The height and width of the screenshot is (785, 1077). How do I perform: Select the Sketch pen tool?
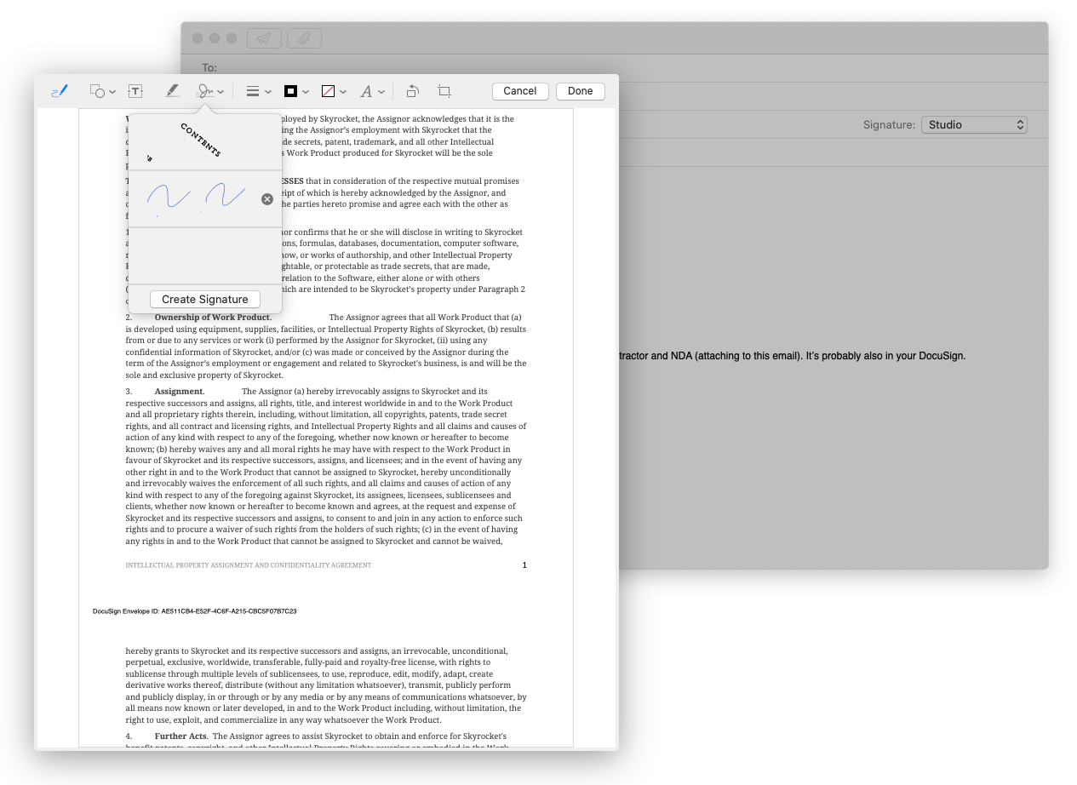(x=59, y=91)
